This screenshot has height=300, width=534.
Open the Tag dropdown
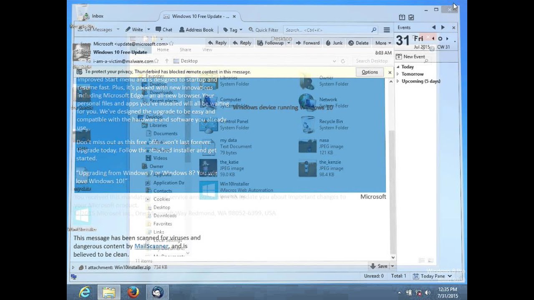pos(232,30)
